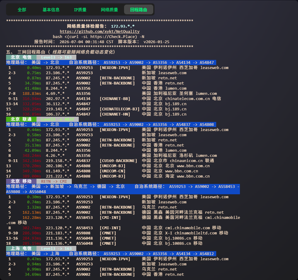This screenshot has width=298, height=280.
Task: Click the script version v2026-01-25
Action: coord(156,42)
